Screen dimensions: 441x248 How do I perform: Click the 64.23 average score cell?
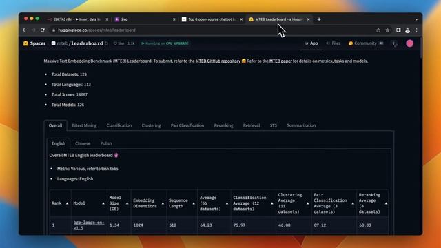pos(214,225)
